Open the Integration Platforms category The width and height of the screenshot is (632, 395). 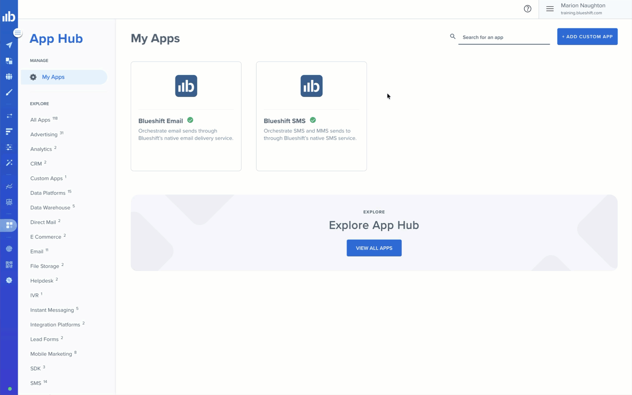(x=57, y=324)
